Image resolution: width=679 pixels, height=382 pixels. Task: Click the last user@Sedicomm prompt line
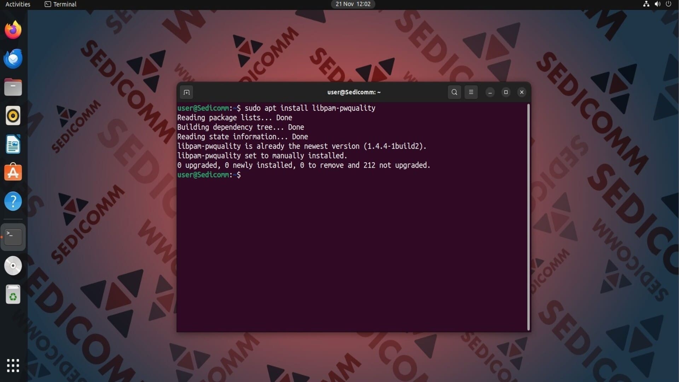209,175
